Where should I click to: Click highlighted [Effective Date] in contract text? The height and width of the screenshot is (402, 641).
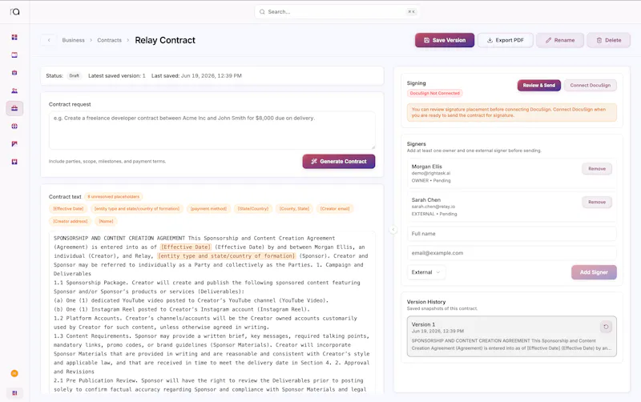[x=186, y=247]
